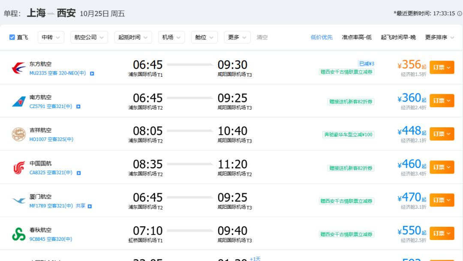Open the info icon beside MU2335
The width and height of the screenshot is (463, 261).
[92, 74]
